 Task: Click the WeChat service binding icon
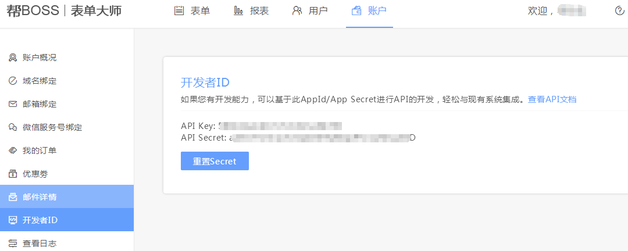pos(13,127)
